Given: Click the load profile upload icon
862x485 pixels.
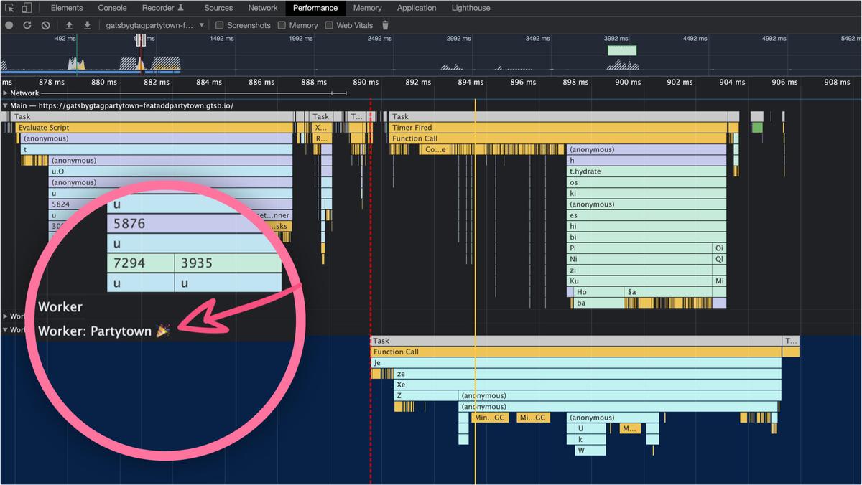Looking at the screenshot, I should [x=70, y=25].
